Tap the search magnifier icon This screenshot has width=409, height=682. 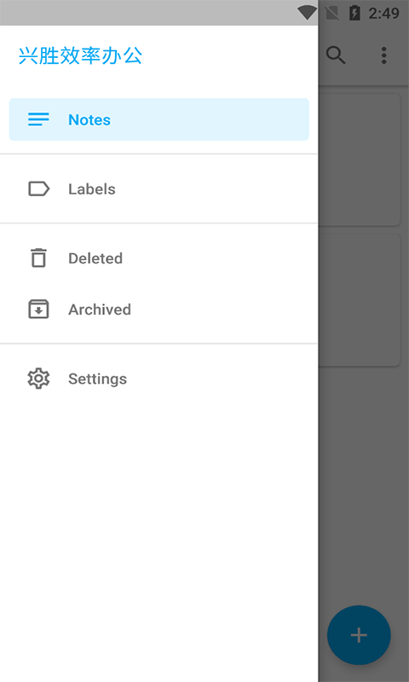pyautogui.click(x=336, y=55)
